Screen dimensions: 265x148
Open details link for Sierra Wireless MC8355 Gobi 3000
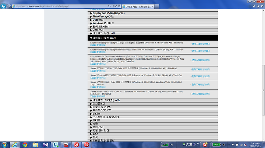pyautogui.click(x=201, y=94)
